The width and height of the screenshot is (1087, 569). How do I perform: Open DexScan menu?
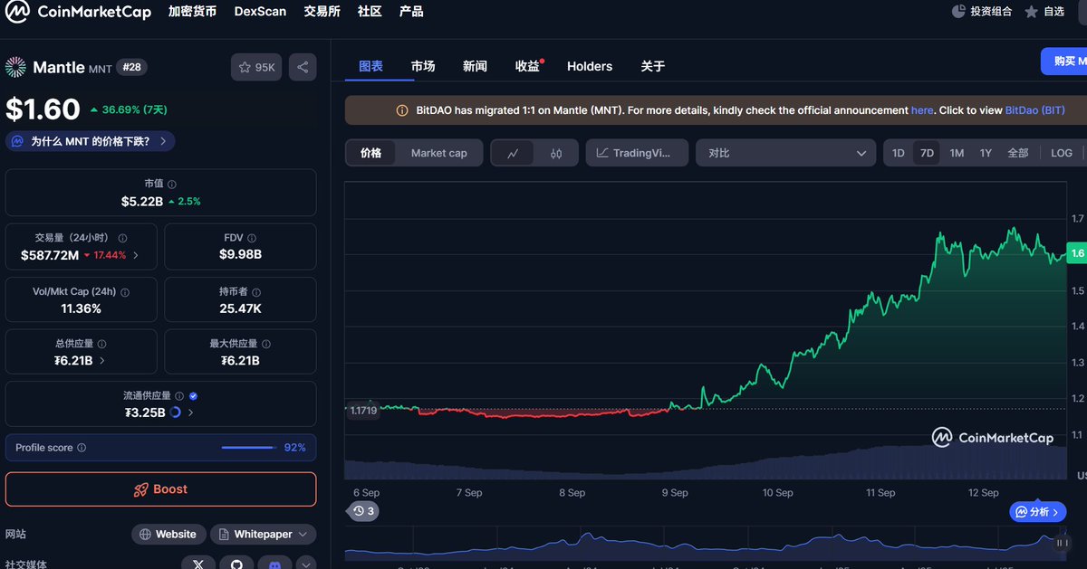pos(260,12)
